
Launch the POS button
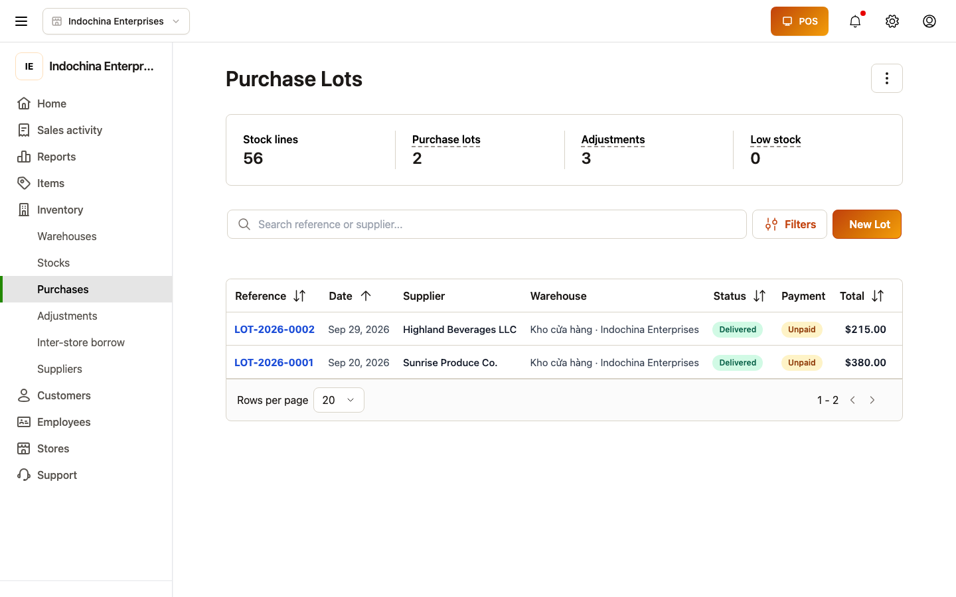[799, 21]
